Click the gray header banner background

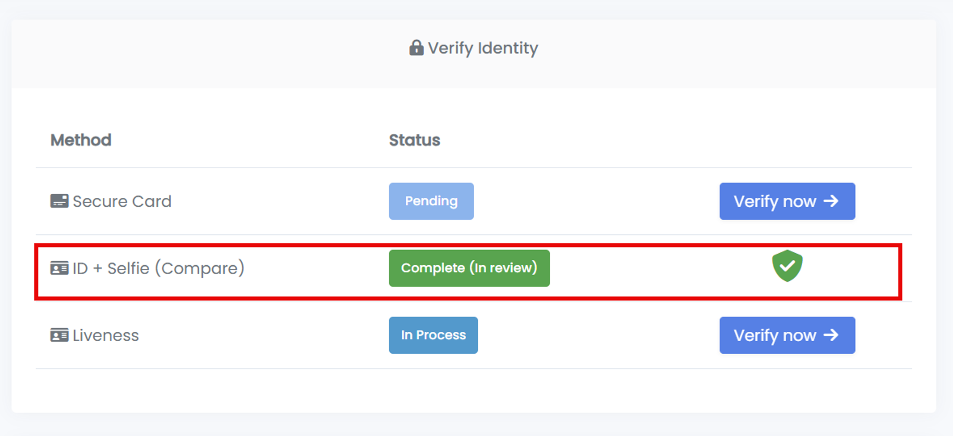tap(209, 52)
